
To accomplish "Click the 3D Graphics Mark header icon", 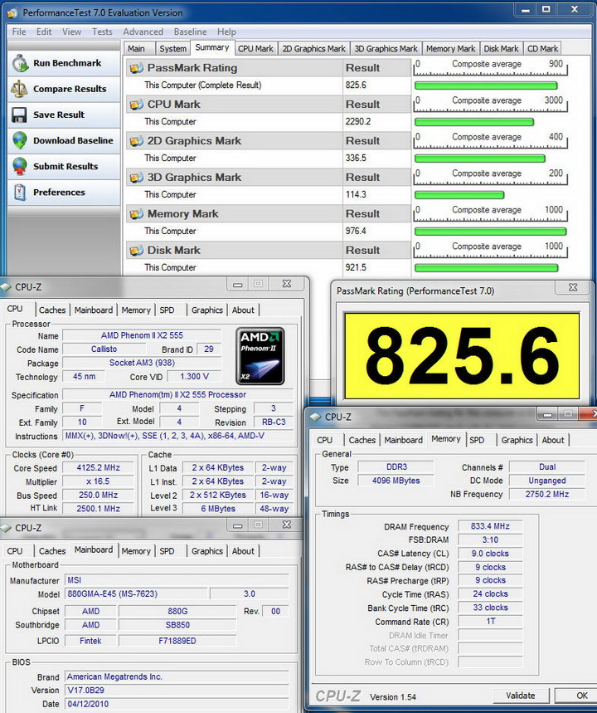I will tap(136, 178).
